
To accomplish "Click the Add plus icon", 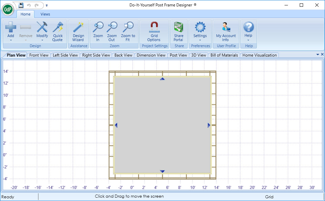I will (x=11, y=27).
